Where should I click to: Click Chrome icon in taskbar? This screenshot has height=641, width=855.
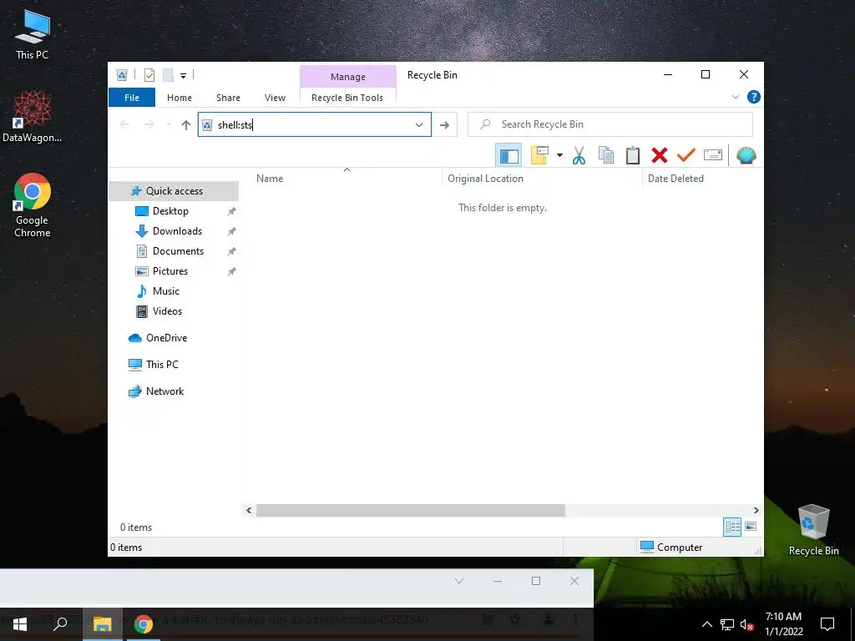(144, 624)
